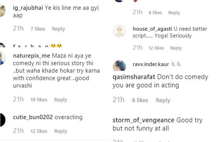The height and width of the screenshot is (142, 219).
Task: Reply to qasimsharafat's comment
Action: point(163,100)
